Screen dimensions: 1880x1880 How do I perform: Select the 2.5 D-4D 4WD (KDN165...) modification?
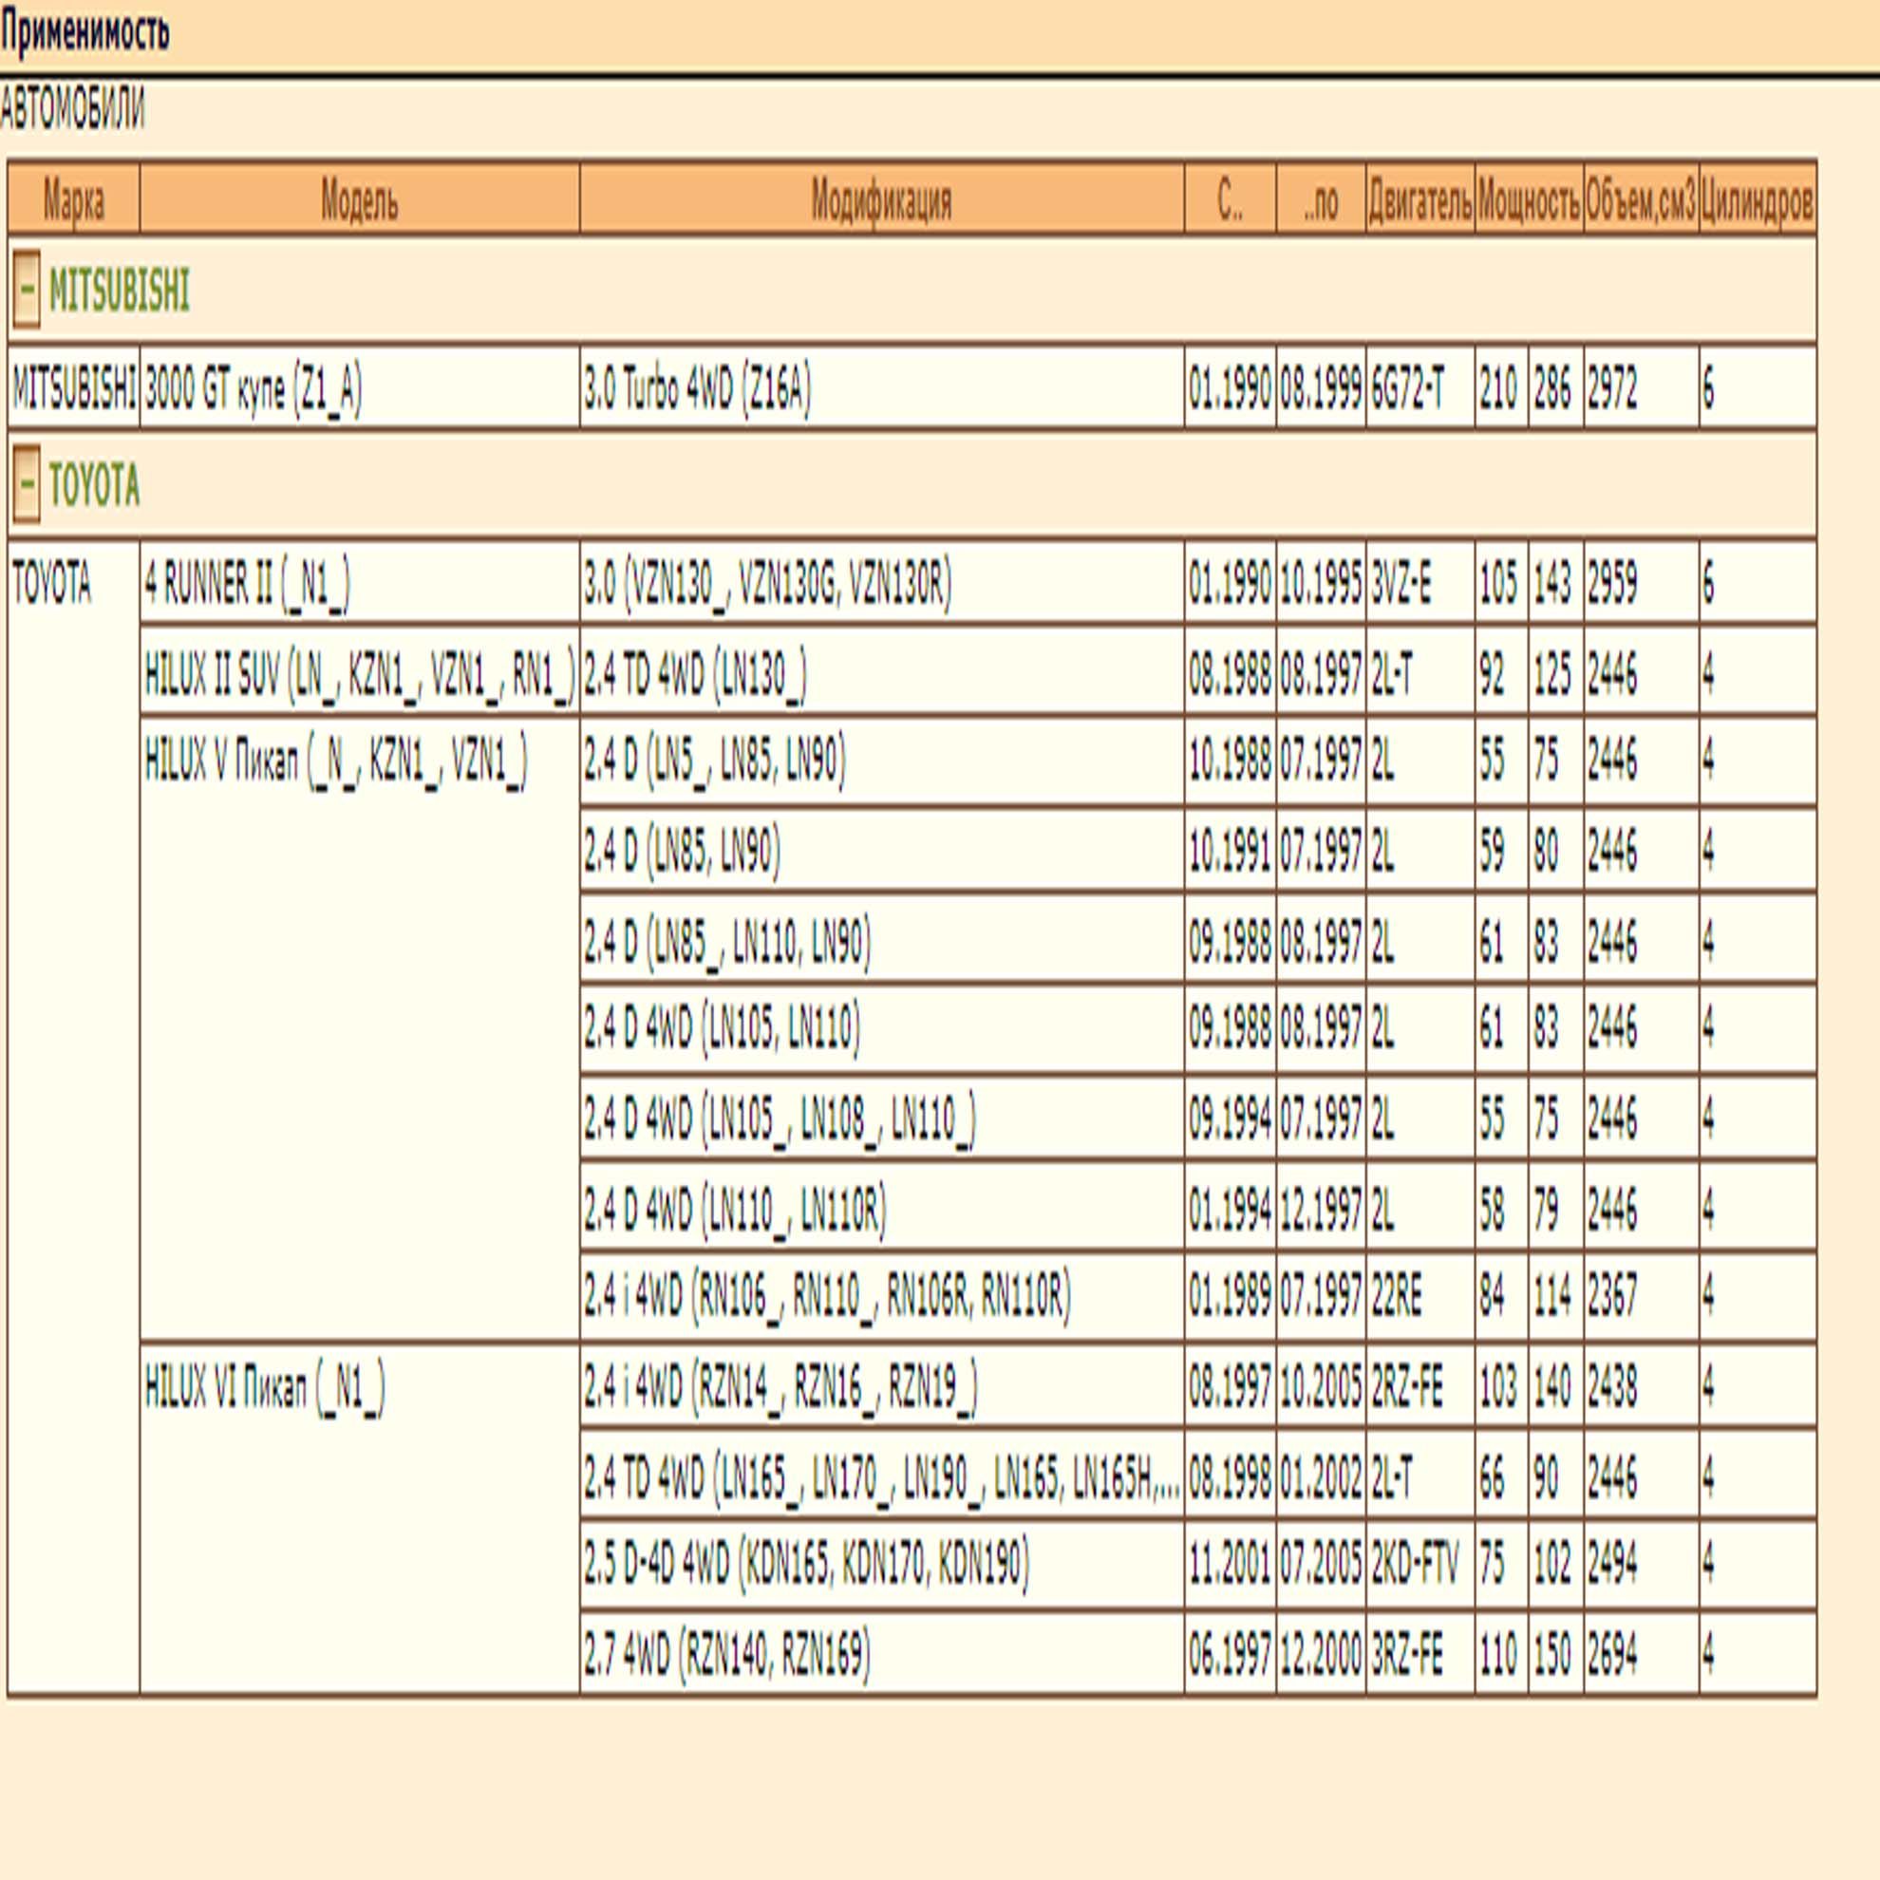coord(882,1564)
